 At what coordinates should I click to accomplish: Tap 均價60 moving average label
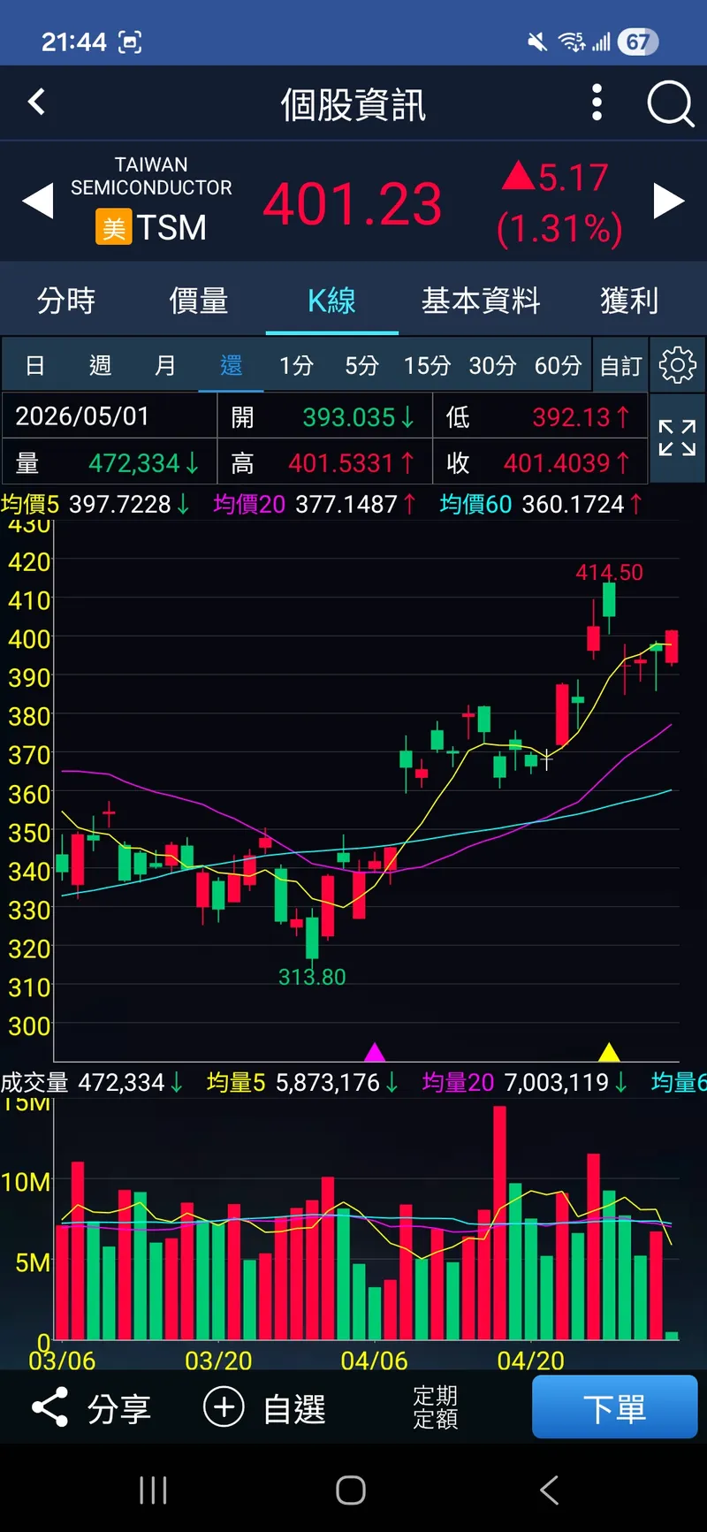click(475, 504)
